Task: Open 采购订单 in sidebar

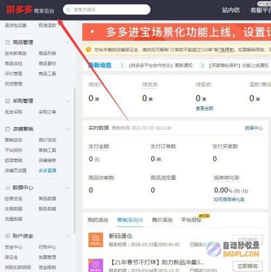Action: 47,112
